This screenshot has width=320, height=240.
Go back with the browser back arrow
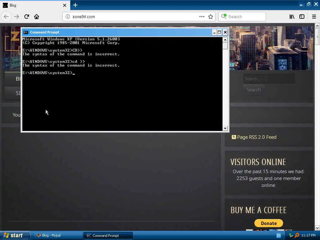coord(6,17)
